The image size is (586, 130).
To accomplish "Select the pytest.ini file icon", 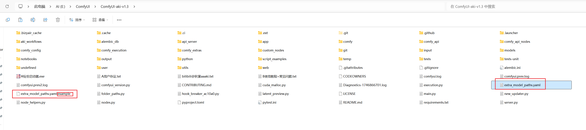I will point(260,102).
